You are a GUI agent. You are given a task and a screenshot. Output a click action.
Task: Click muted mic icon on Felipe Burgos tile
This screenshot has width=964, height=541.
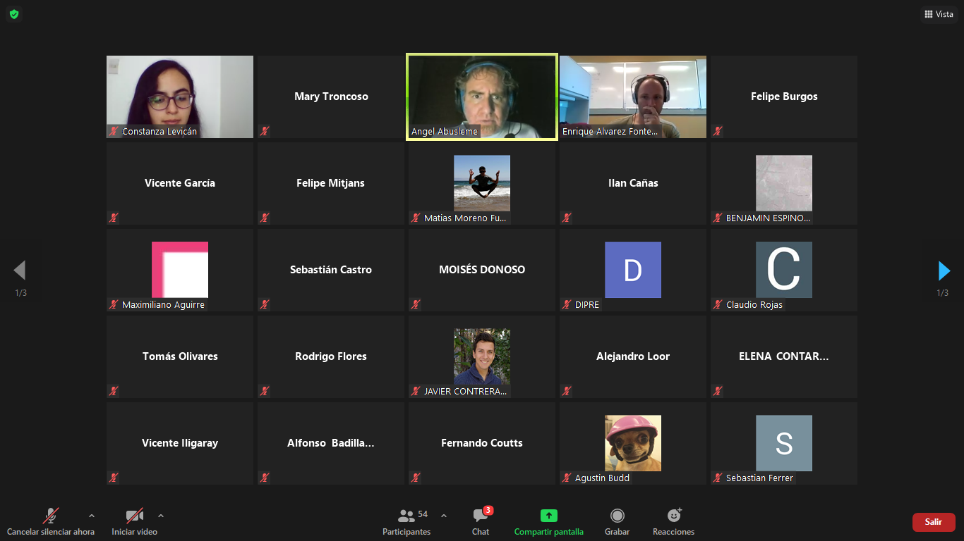click(x=718, y=131)
